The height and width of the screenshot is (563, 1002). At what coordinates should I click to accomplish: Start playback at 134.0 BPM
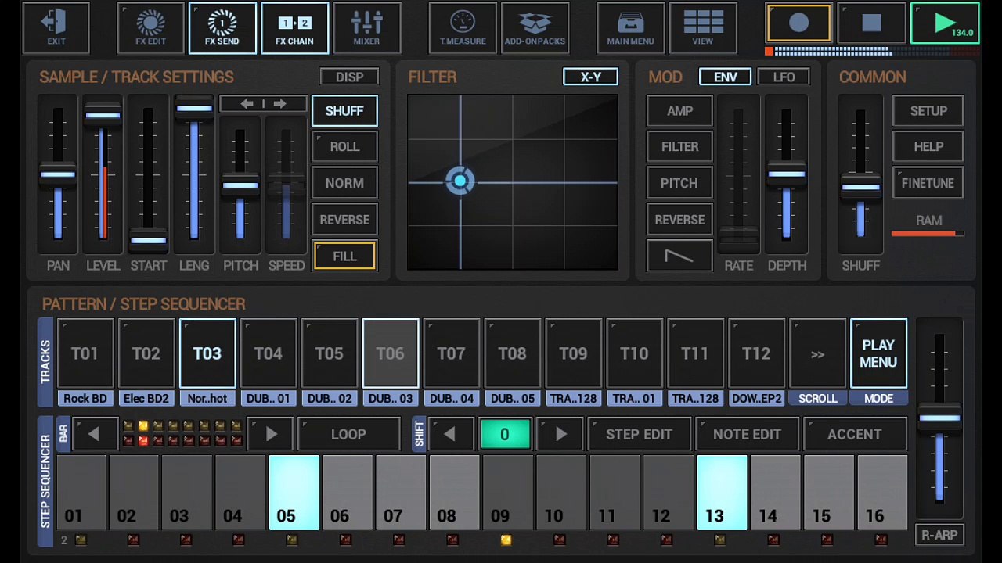point(945,23)
